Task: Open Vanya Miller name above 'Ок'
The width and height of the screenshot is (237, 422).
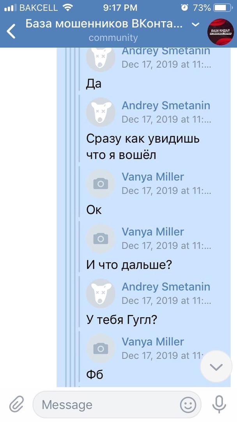Action: click(x=153, y=177)
